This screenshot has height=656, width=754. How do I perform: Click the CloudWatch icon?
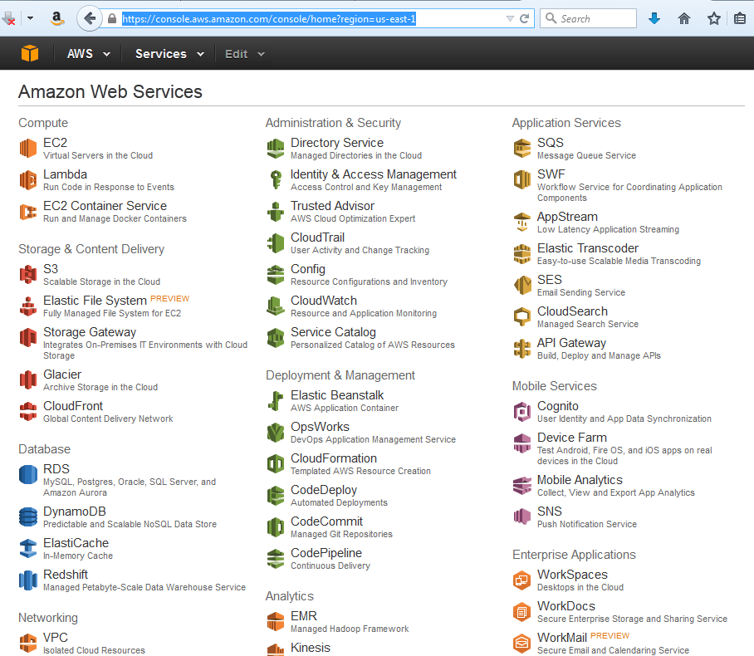click(276, 306)
